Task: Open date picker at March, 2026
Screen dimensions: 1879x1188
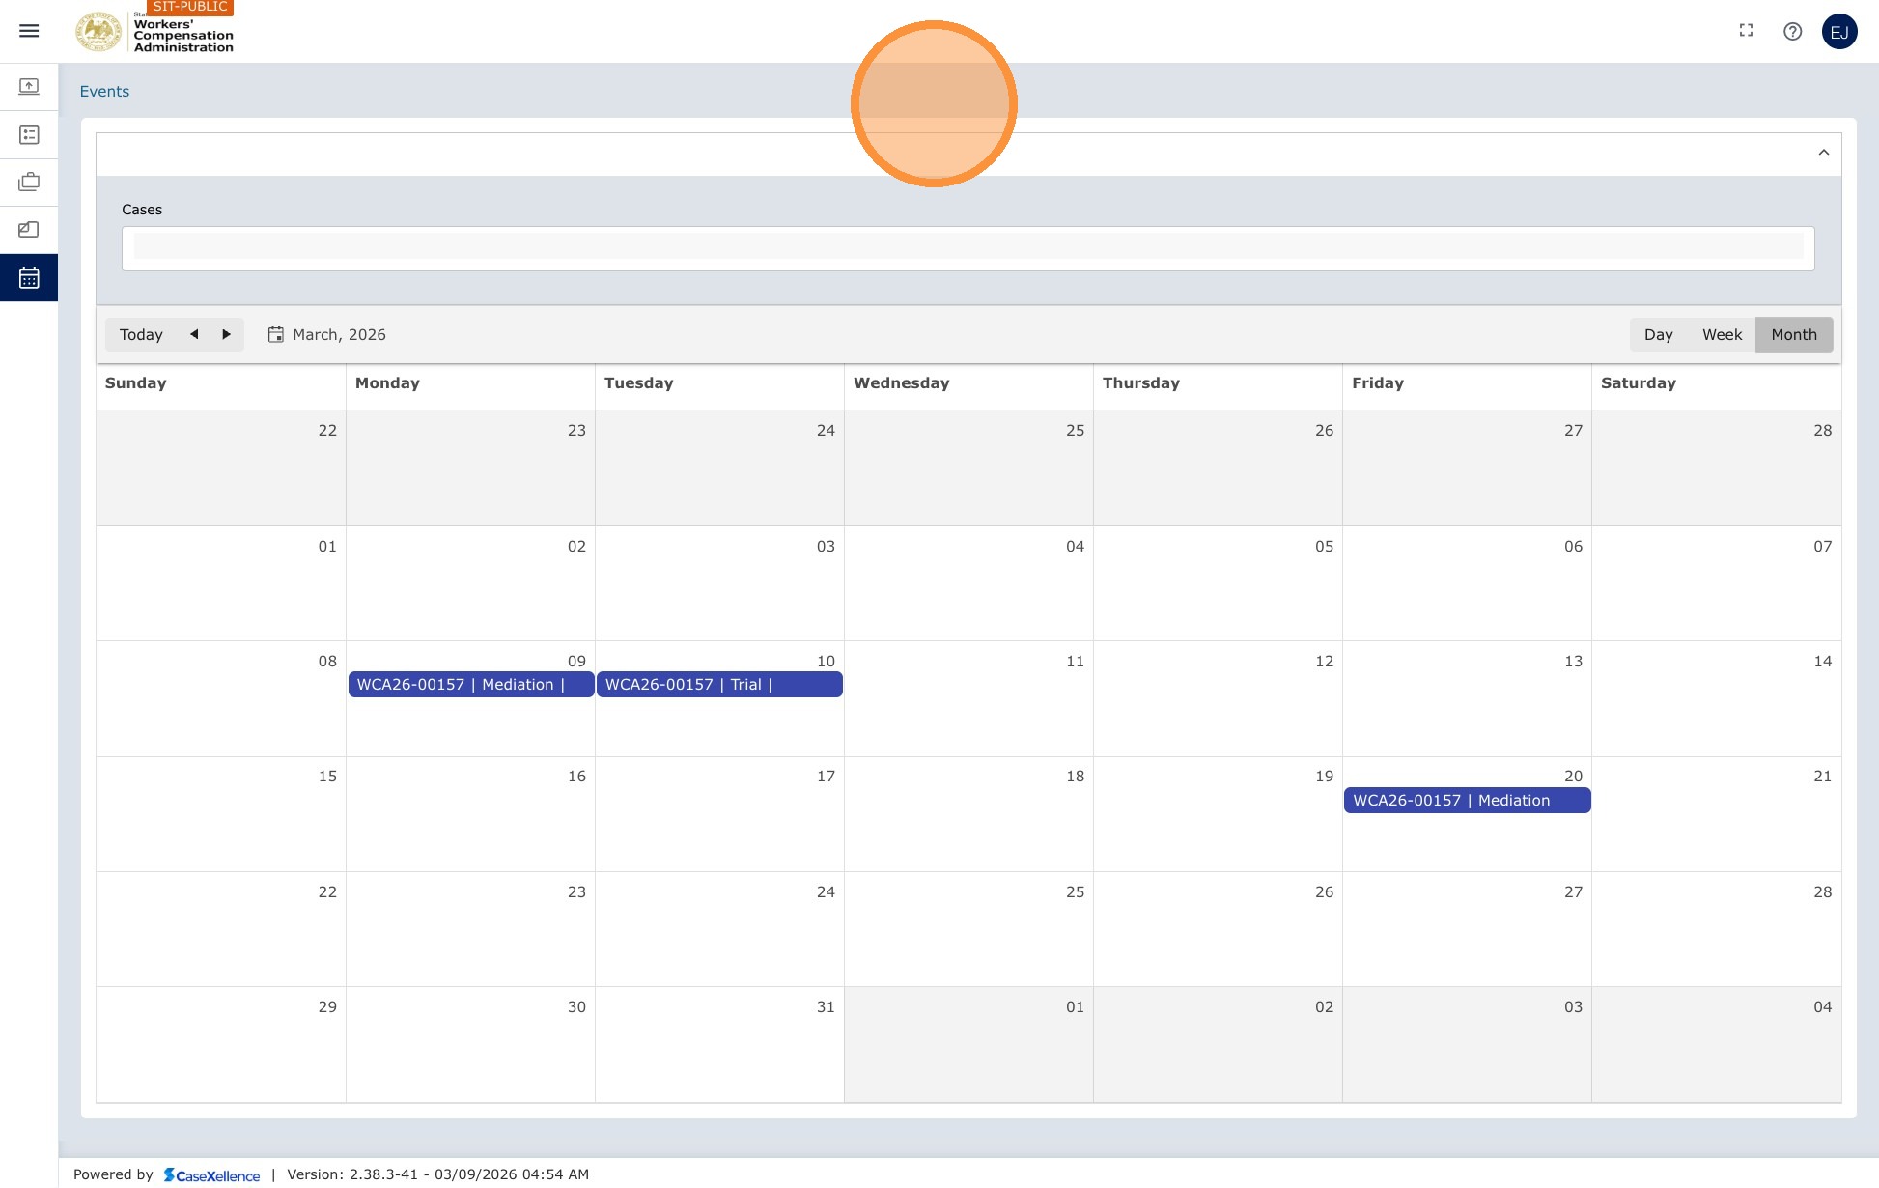Action: pyautogui.click(x=327, y=334)
